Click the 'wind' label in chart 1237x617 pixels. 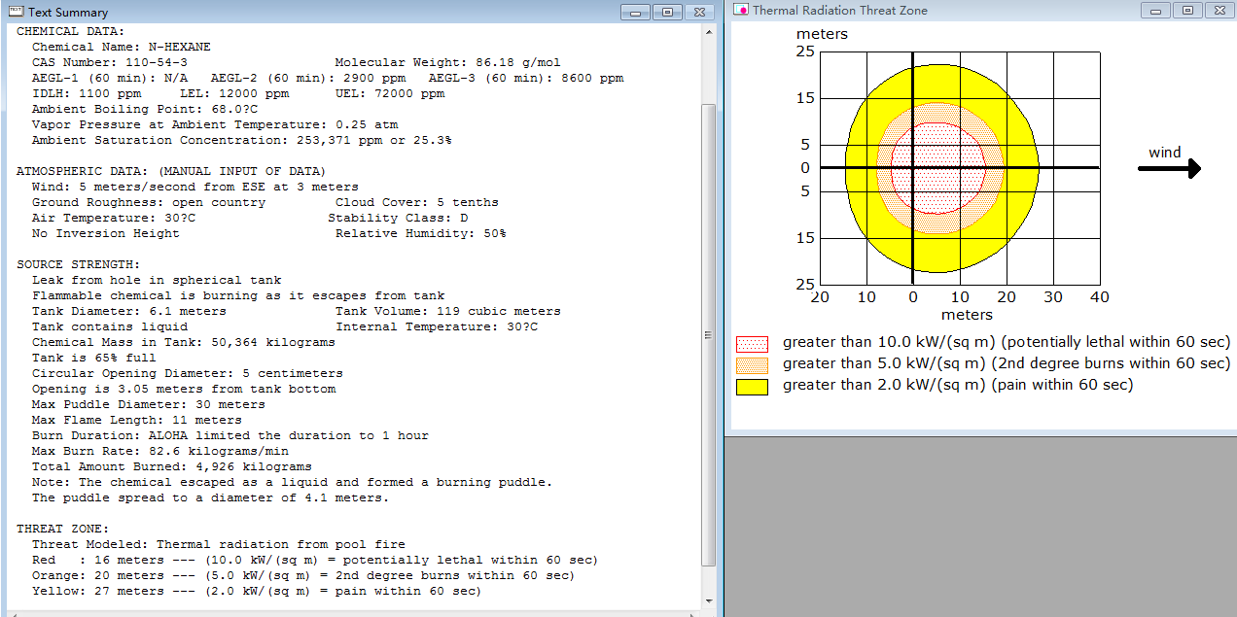tap(1165, 152)
